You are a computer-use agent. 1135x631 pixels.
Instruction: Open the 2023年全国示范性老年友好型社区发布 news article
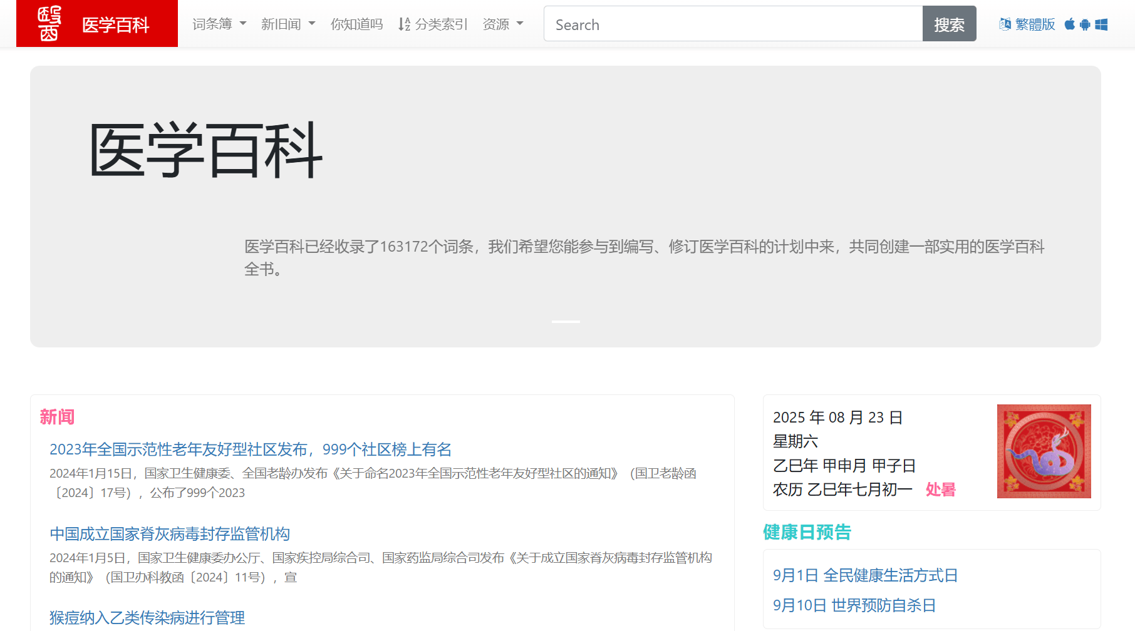coord(251,449)
